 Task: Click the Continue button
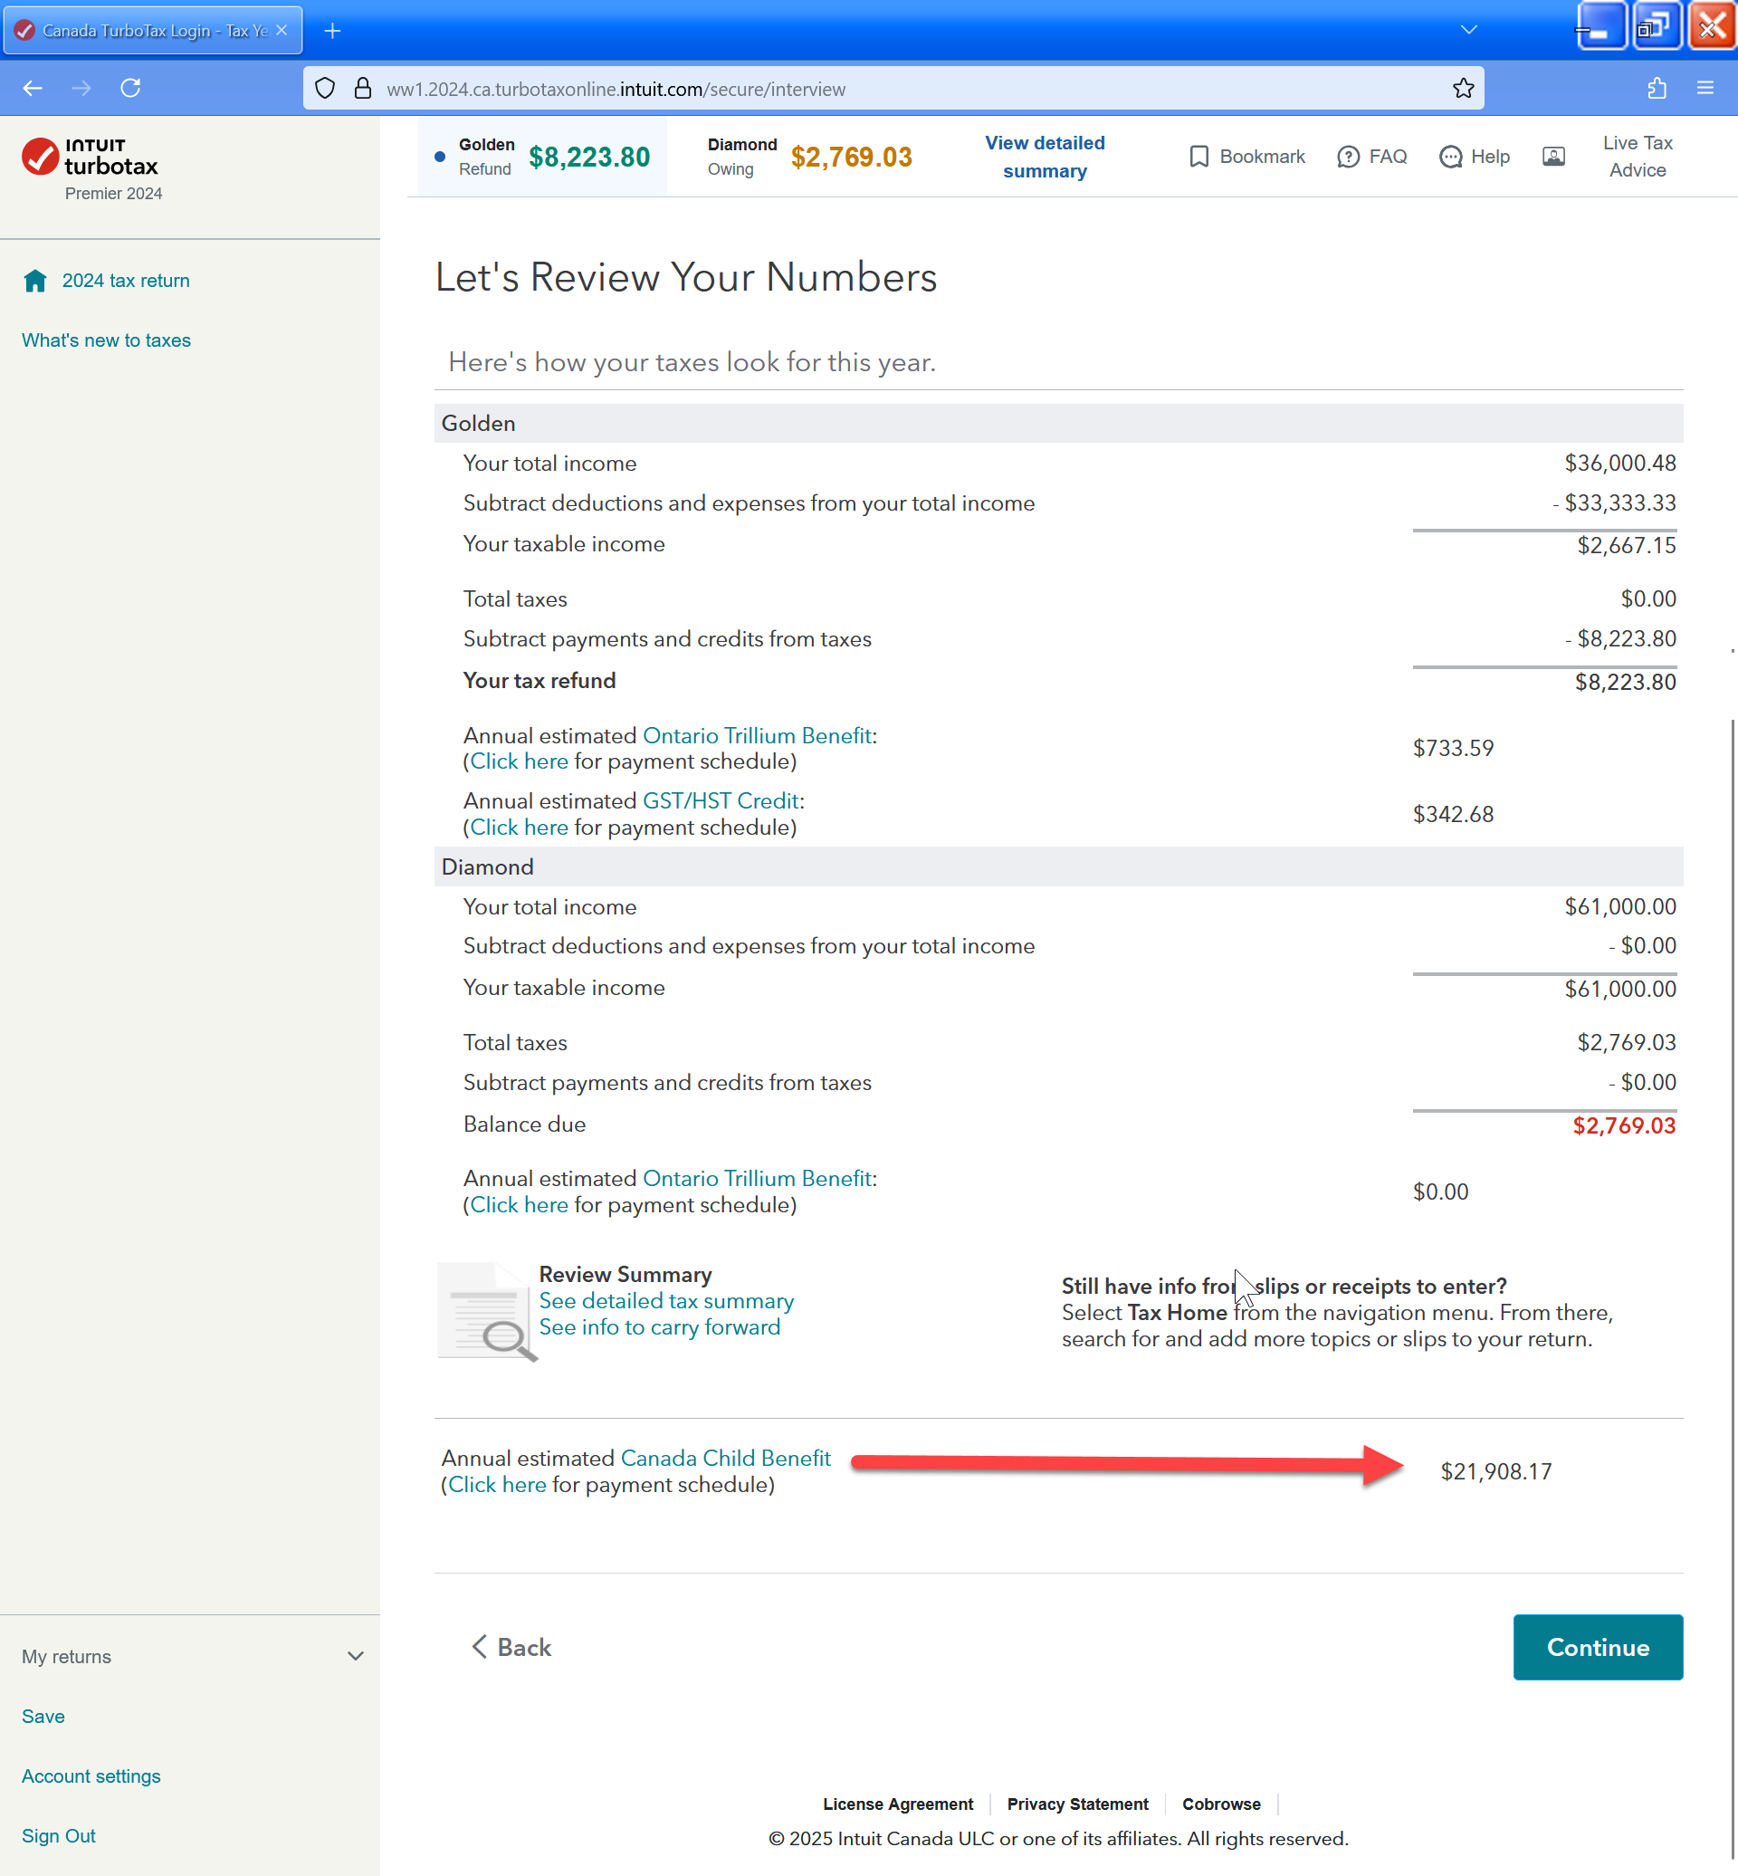pyautogui.click(x=1598, y=1646)
